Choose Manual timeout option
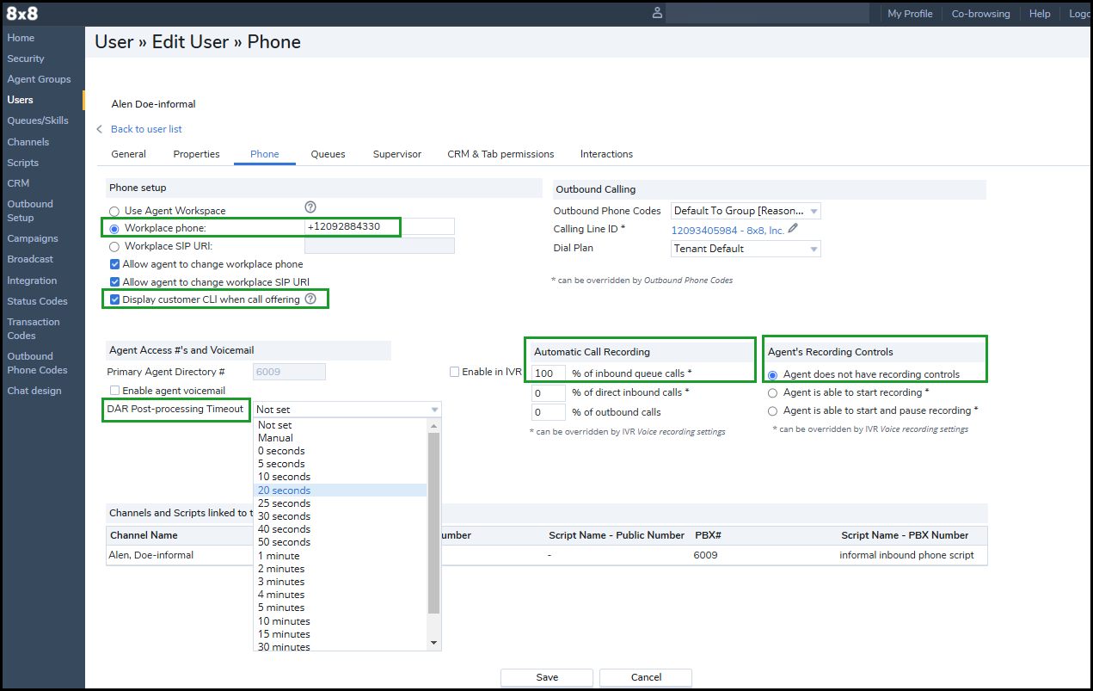This screenshot has height=691, width=1093. tap(341, 438)
